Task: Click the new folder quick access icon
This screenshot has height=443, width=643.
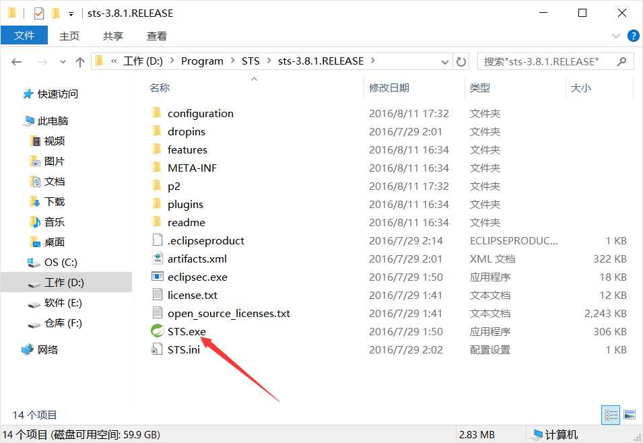Action: pyautogui.click(x=56, y=13)
